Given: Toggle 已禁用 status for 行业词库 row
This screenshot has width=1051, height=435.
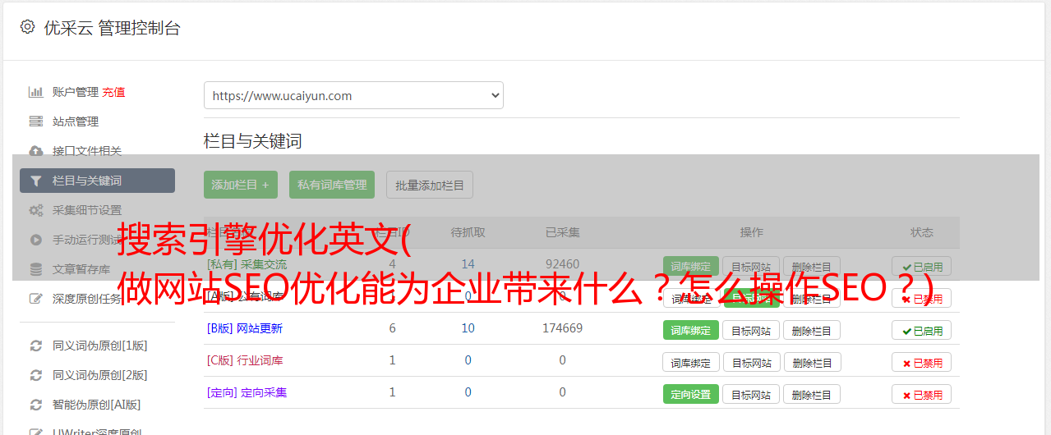Looking at the screenshot, I should click(922, 362).
